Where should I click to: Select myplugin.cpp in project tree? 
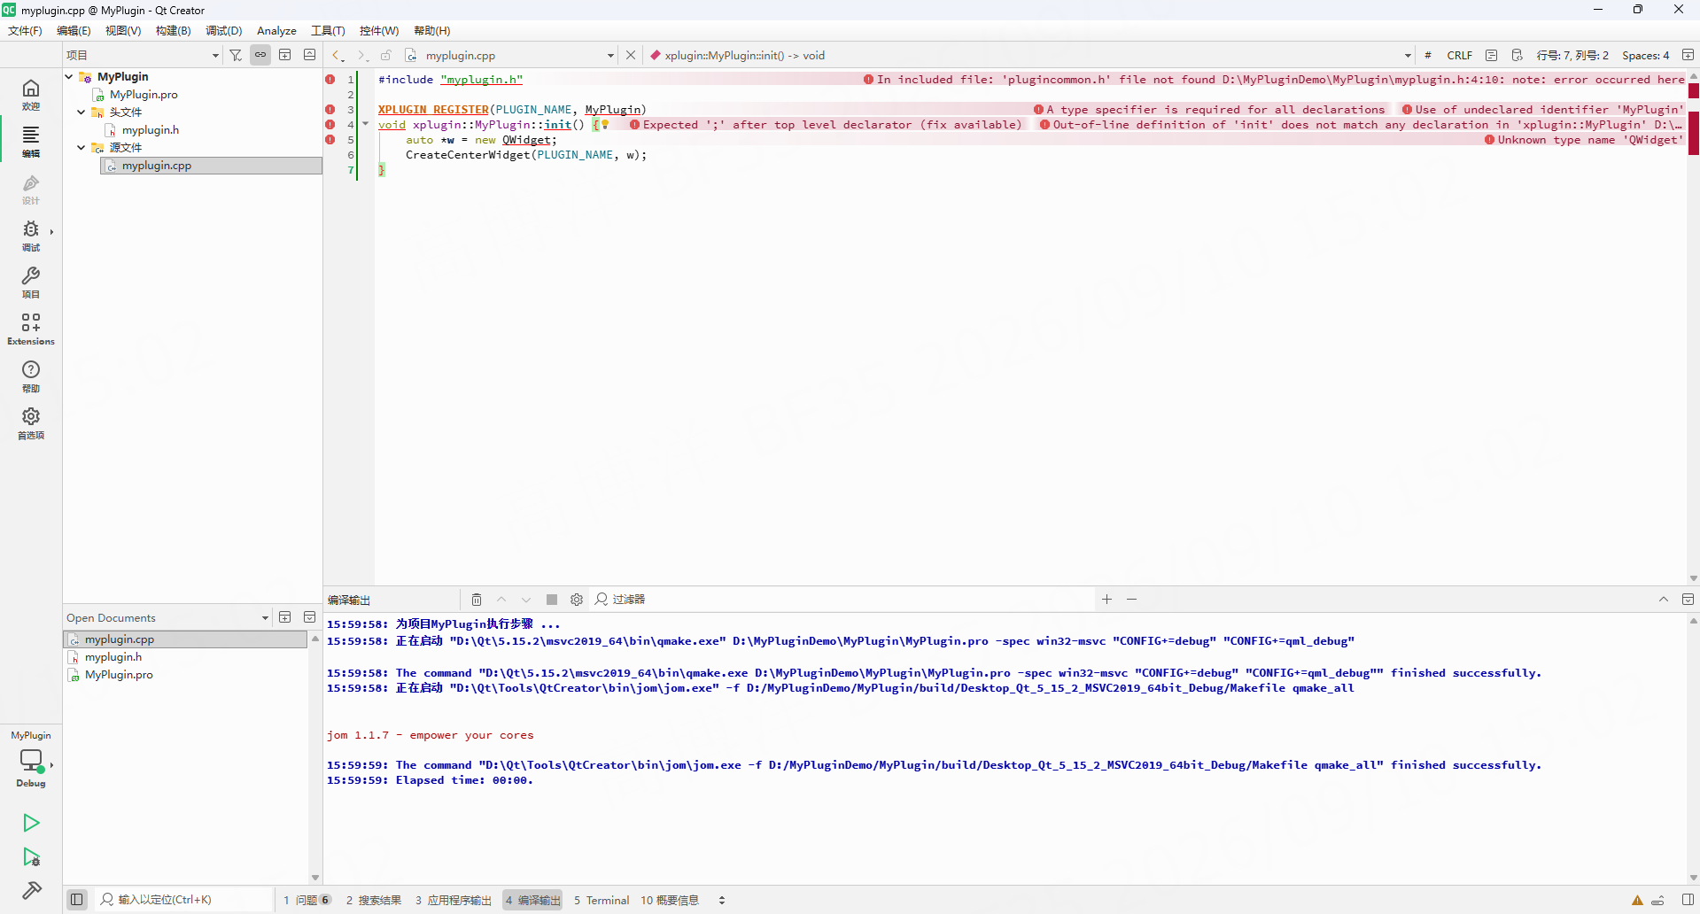pos(211,166)
